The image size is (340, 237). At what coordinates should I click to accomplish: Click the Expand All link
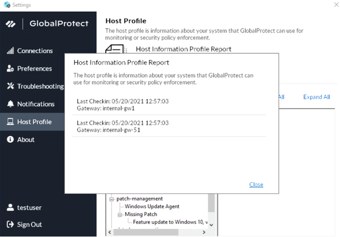click(316, 97)
